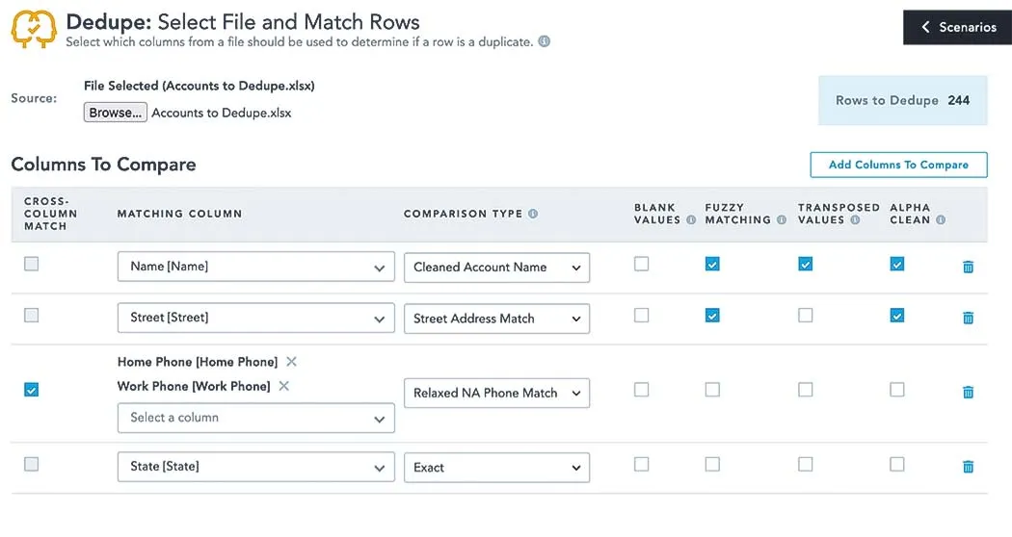Click the Work Phone [Work Phone] label
The width and height of the screenshot is (1012, 537).
point(194,386)
